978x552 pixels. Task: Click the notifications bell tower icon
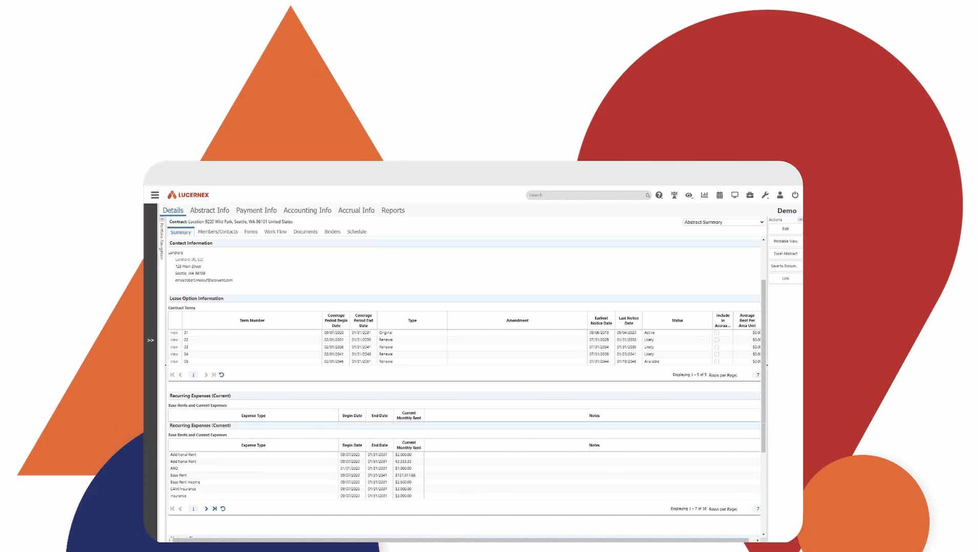674,195
